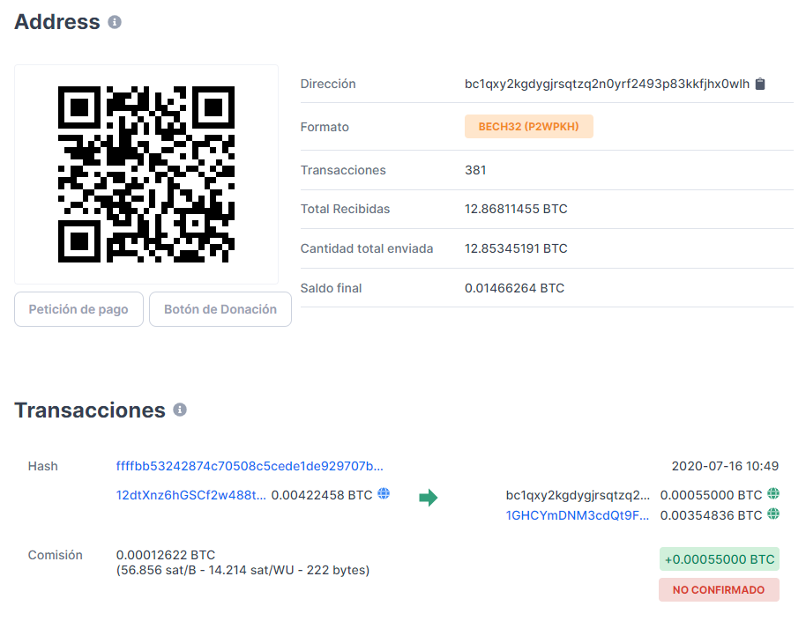Viewport: 806px width, 621px height.
Task: Click the Transacciones label in the details table
Action: 343,170
